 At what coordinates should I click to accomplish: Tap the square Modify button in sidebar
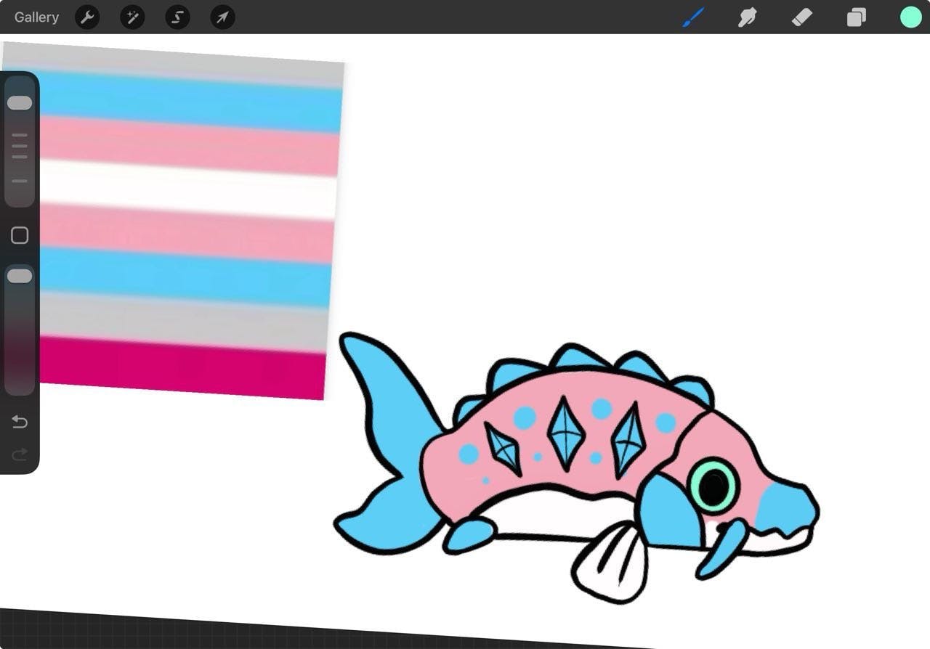coord(20,235)
